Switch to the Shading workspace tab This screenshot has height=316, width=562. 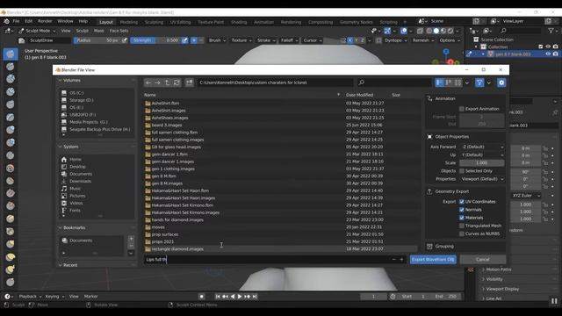[x=239, y=22]
